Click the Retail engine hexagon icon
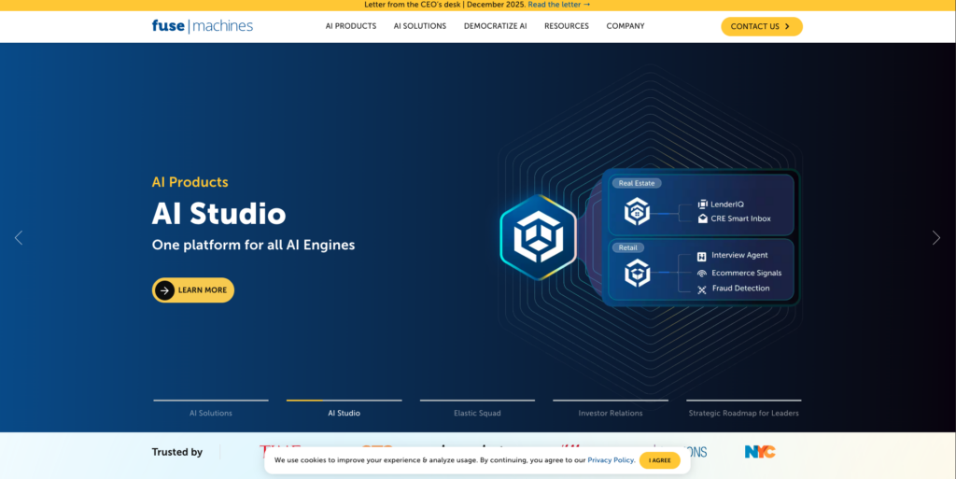956x479 pixels. (x=637, y=273)
